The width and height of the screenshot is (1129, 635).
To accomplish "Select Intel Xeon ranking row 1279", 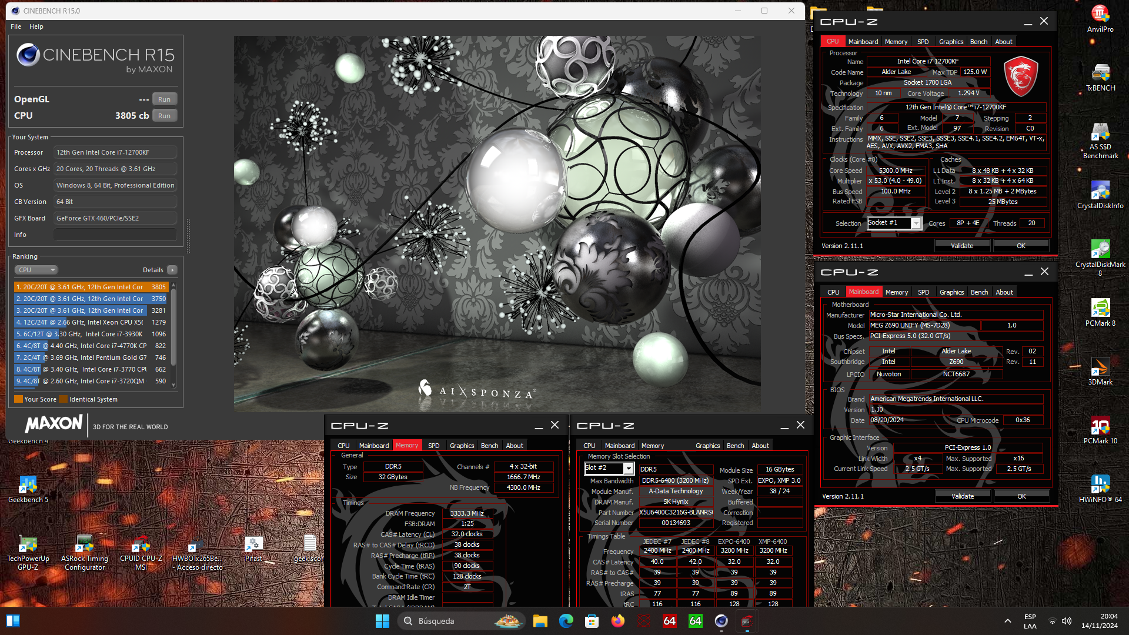I will tap(91, 322).
